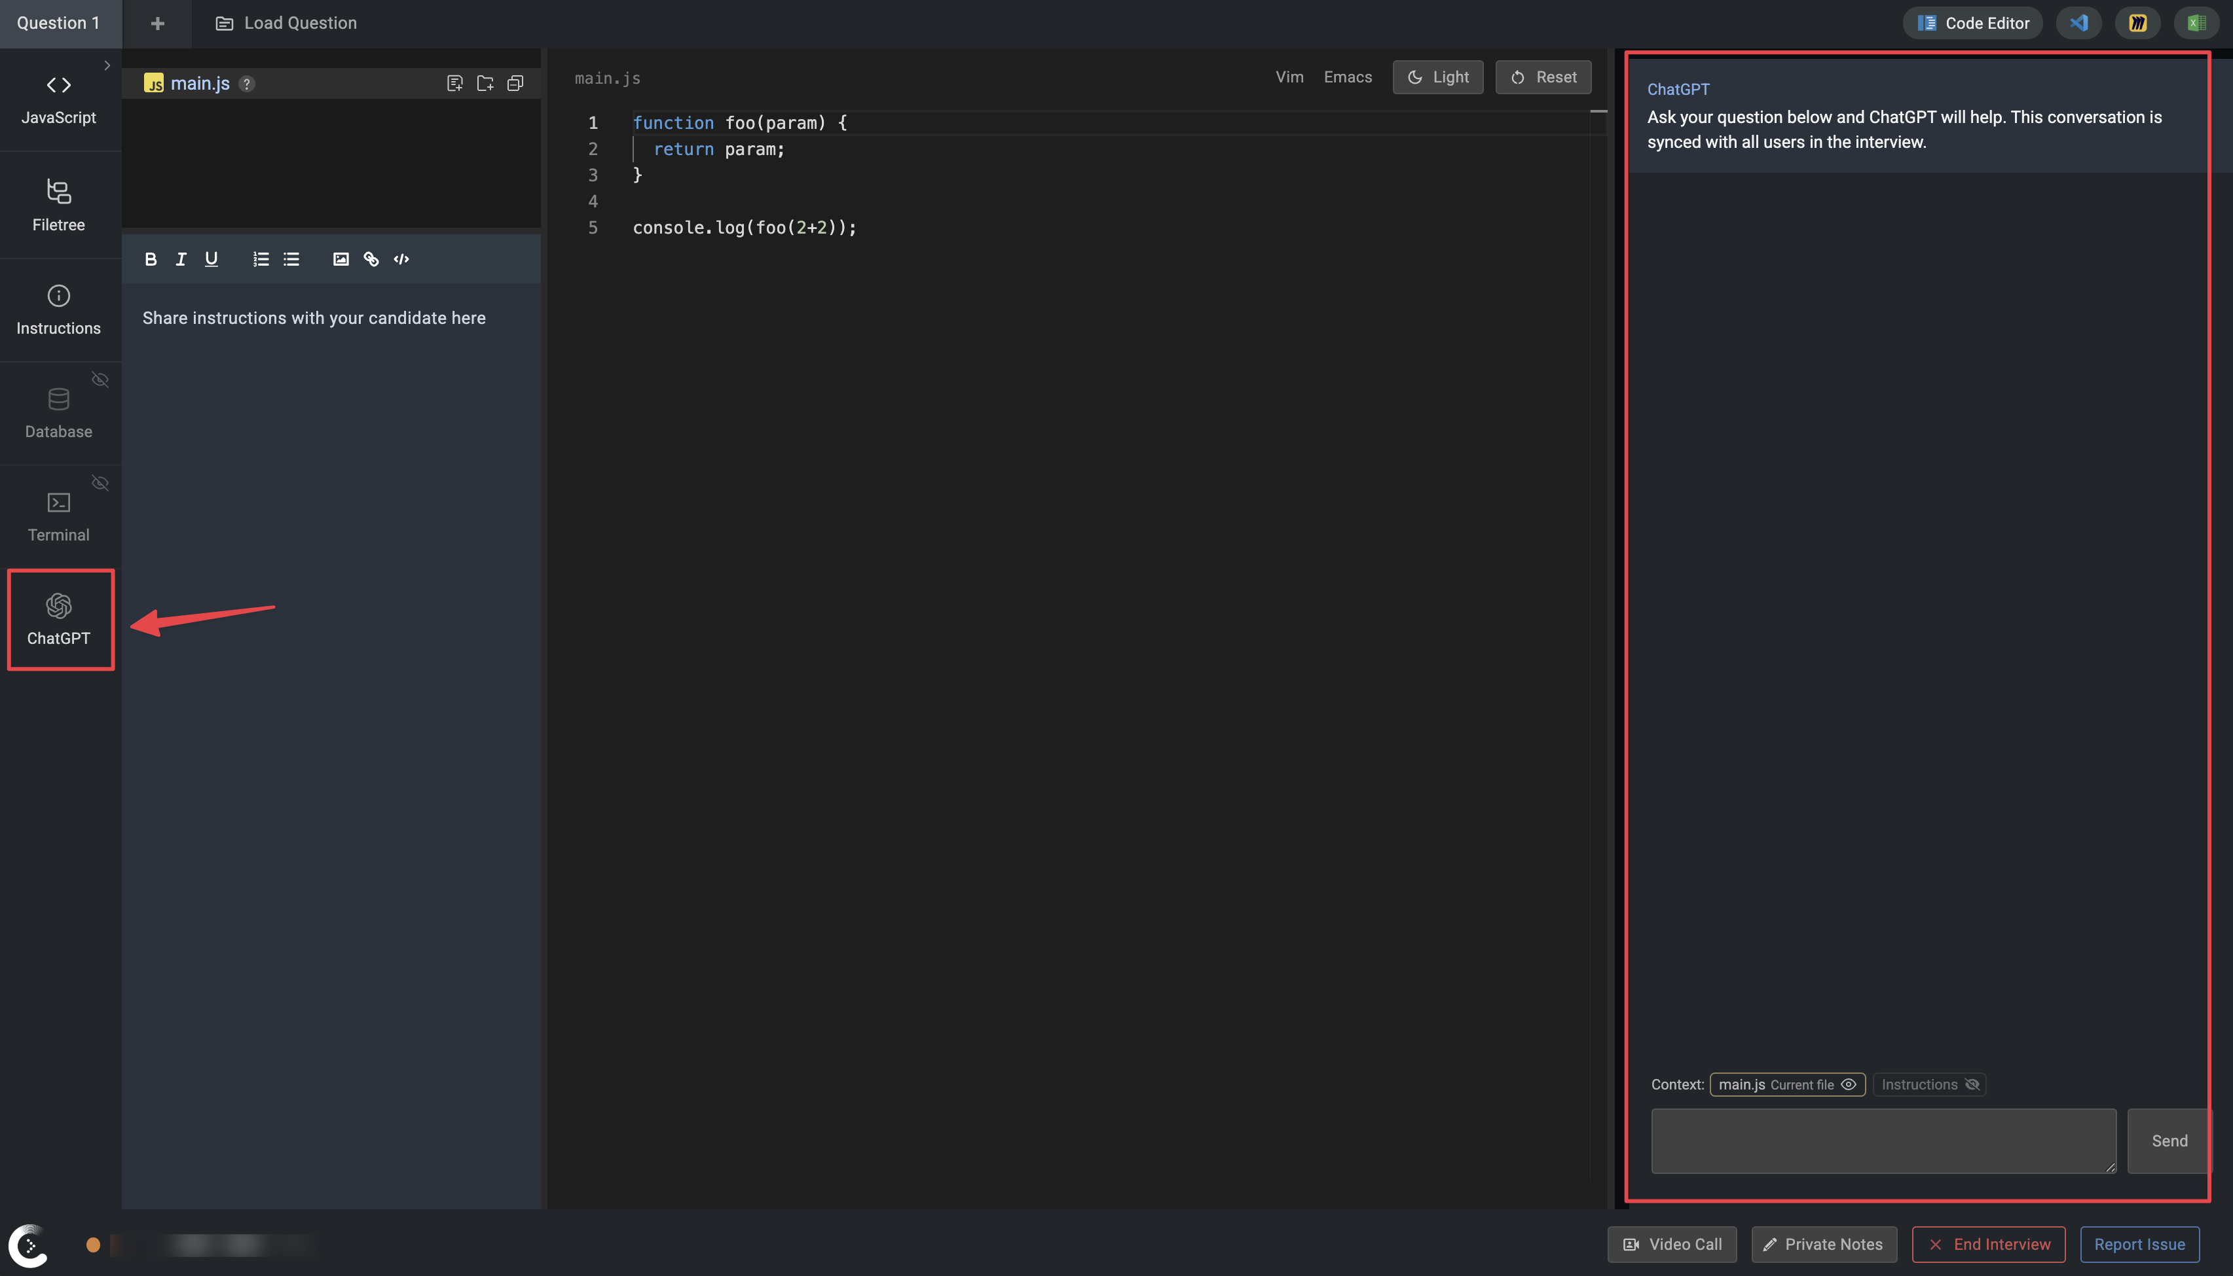Insert an image in instructions
The width and height of the screenshot is (2233, 1276).
pyautogui.click(x=341, y=259)
